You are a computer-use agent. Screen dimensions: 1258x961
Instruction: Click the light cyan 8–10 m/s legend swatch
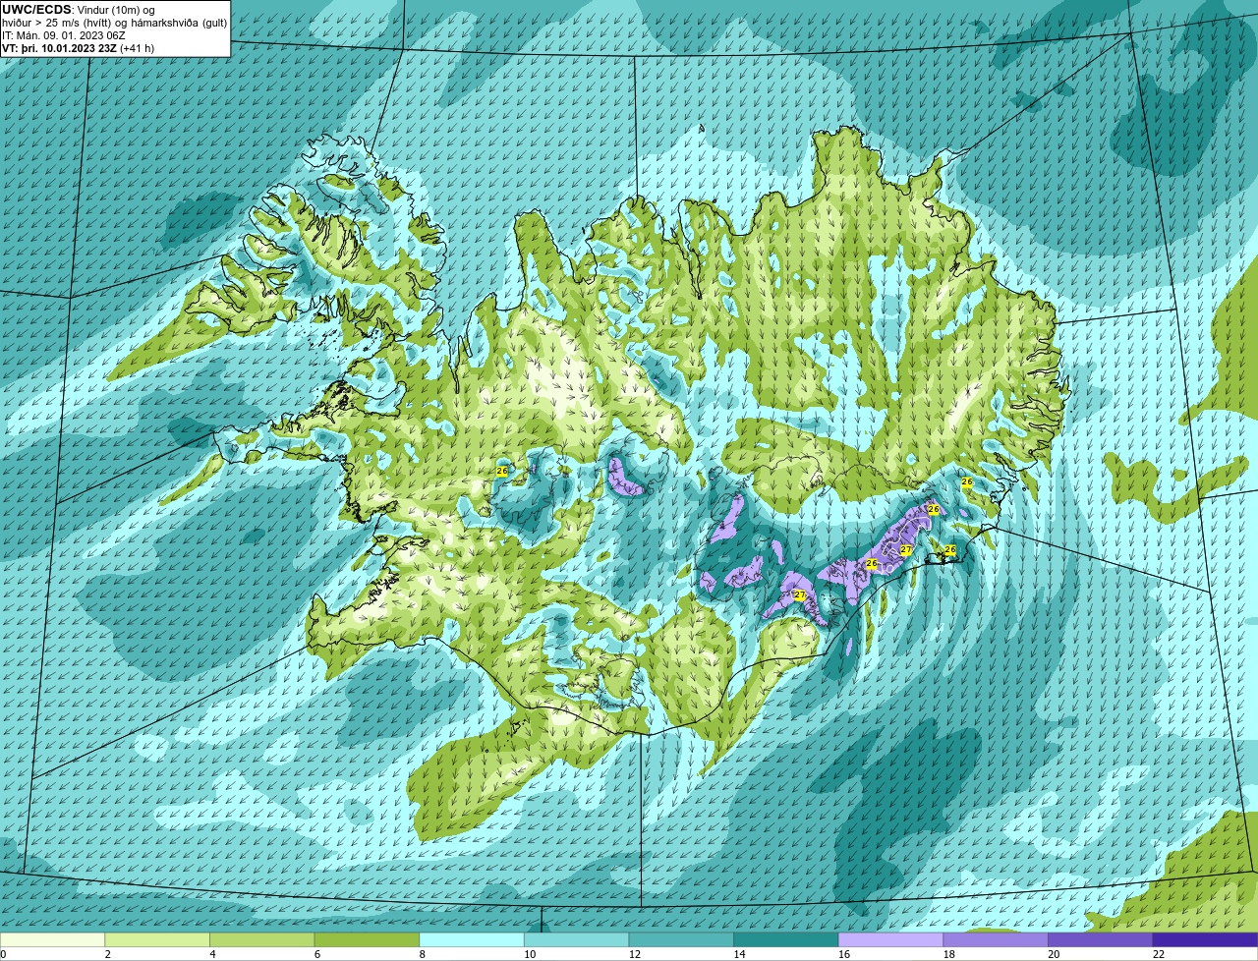[x=472, y=940]
